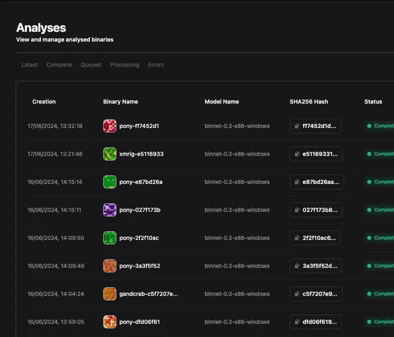Click the pony-2f2f10ac identicon
The height and width of the screenshot is (337, 394).
point(110,238)
